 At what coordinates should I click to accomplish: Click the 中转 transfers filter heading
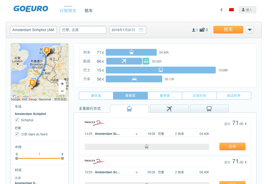click(18, 147)
